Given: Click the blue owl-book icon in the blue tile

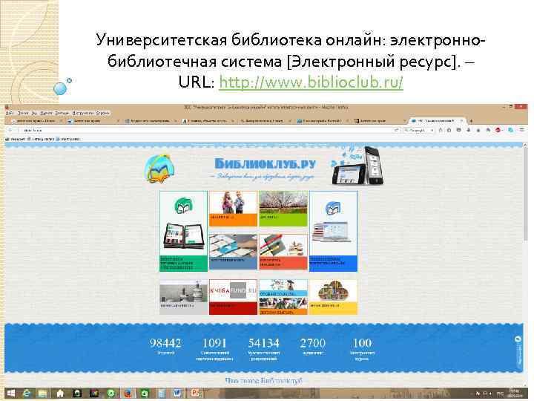Looking at the screenshot, I should pos(333,208).
